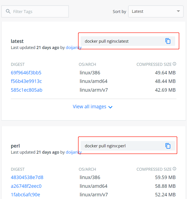
Task: Type in the Filter Tags field
Action: 38,11
